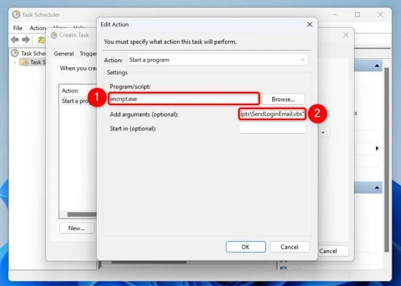Click the Browse button
This screenshot has width=401, height=286.
point(283,99)
